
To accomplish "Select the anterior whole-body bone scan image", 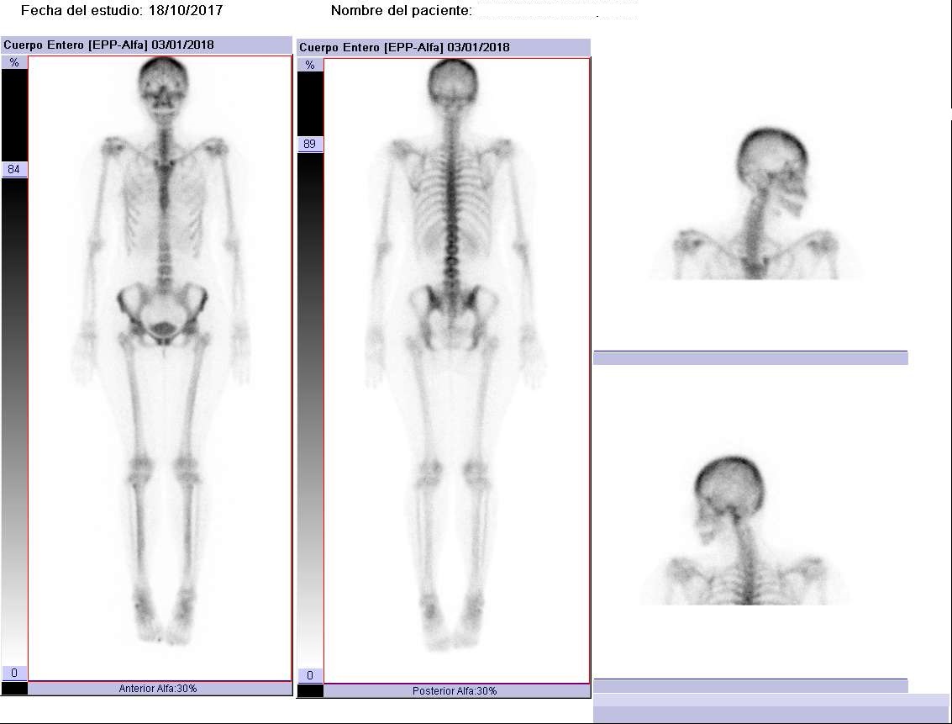I will [160, 368].
